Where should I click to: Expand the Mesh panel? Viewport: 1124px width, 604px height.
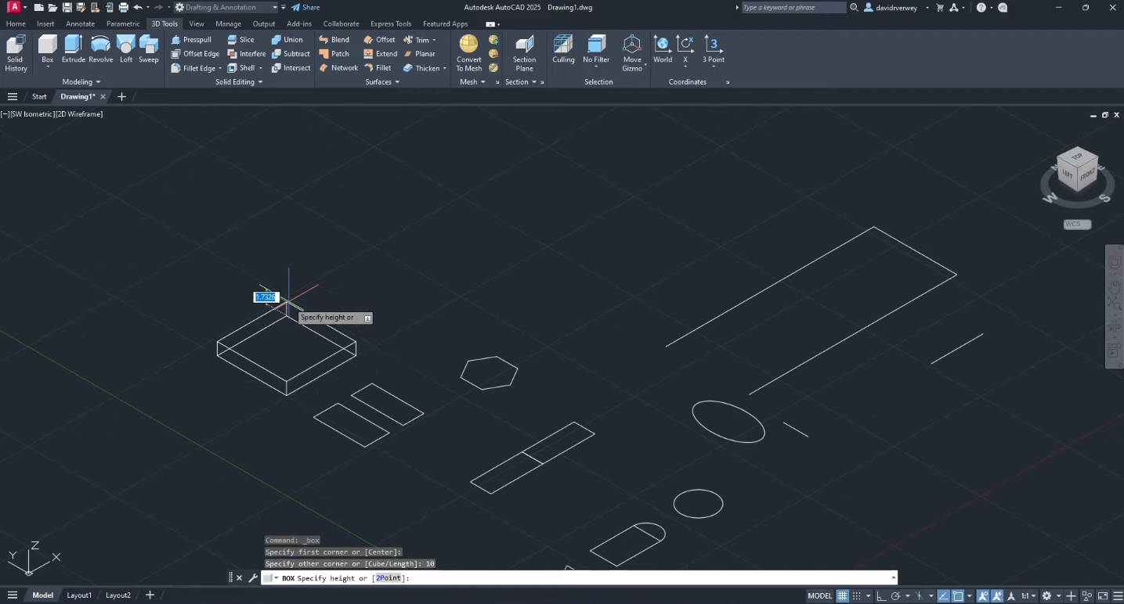[x=472, y=81]
